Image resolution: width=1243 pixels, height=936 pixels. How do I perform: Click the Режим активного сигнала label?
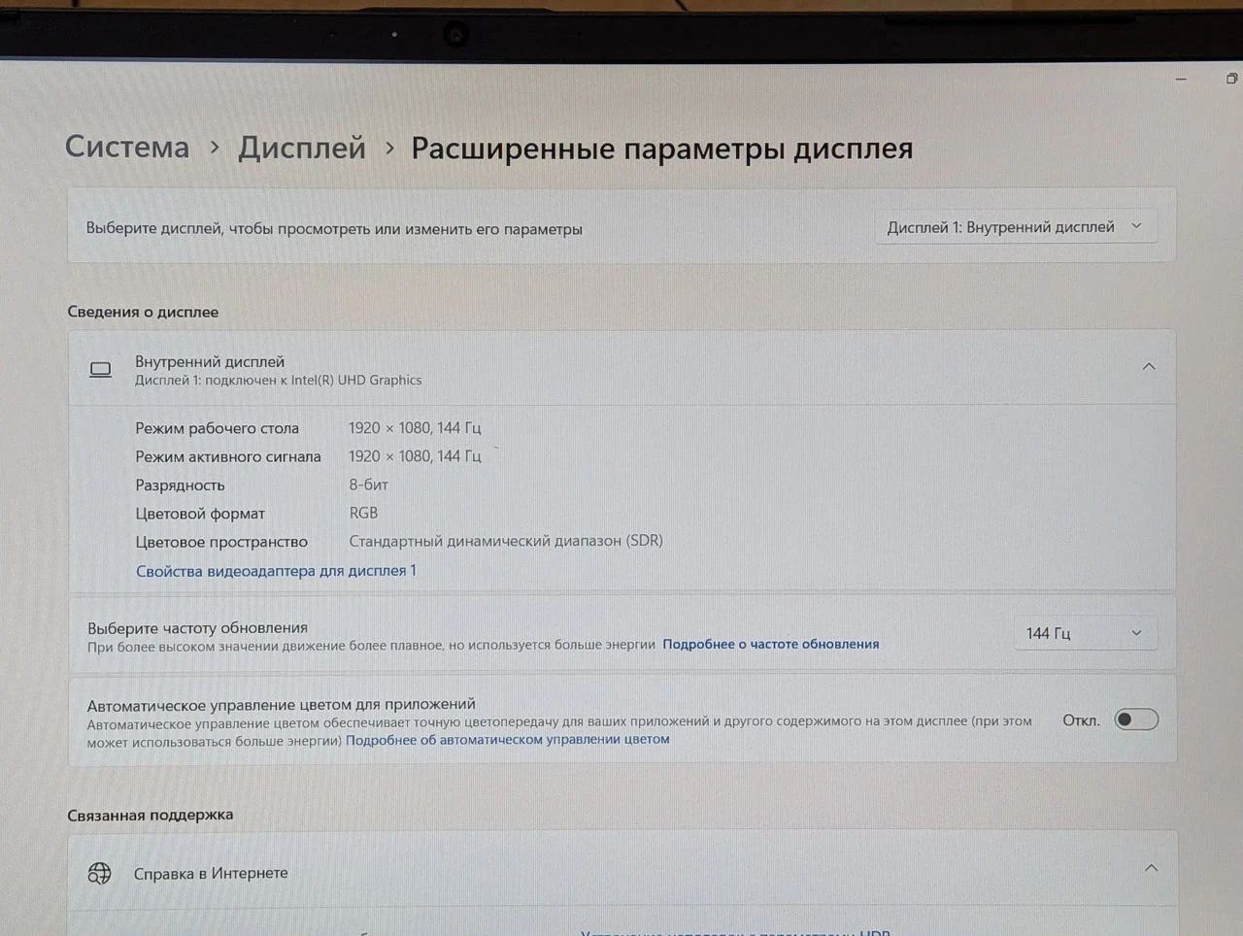pyautogui.click(x=228, y=456)
